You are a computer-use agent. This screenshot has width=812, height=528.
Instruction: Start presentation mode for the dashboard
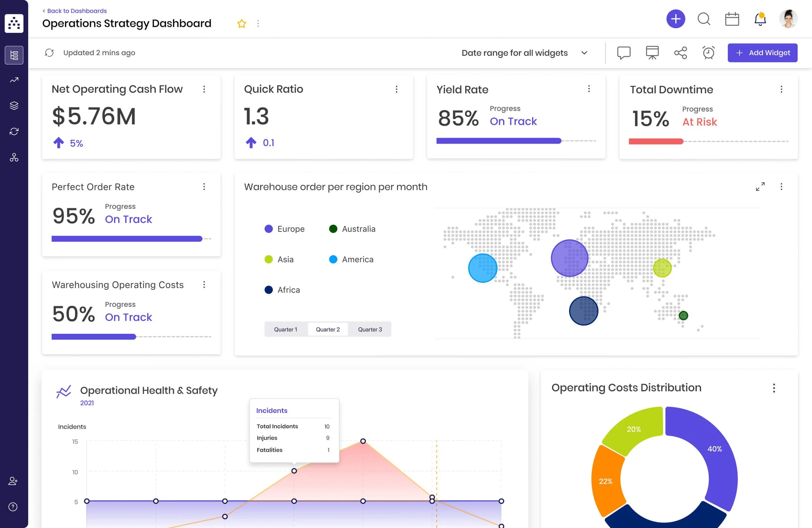652,53
